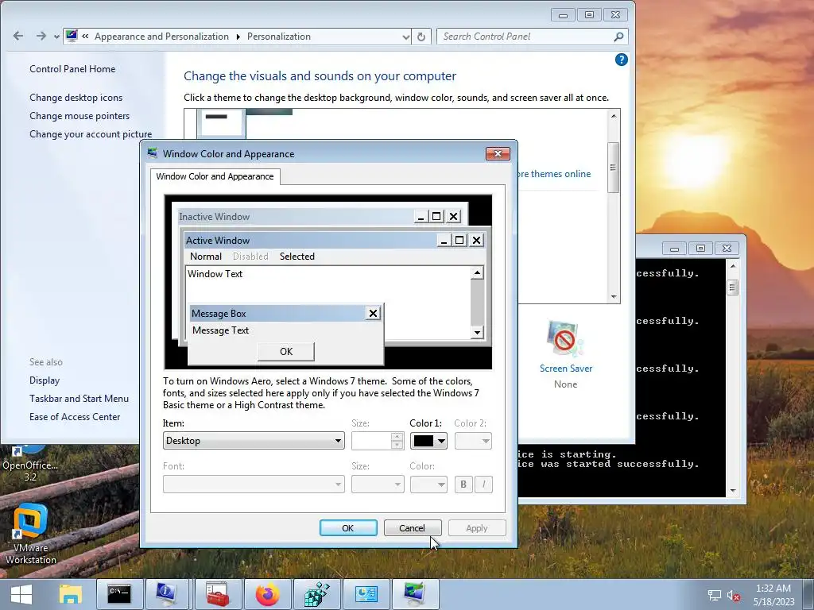Open the Color 1 dropdown arrow
This screenshot has height=610, width=814.
tap(441, 441)
